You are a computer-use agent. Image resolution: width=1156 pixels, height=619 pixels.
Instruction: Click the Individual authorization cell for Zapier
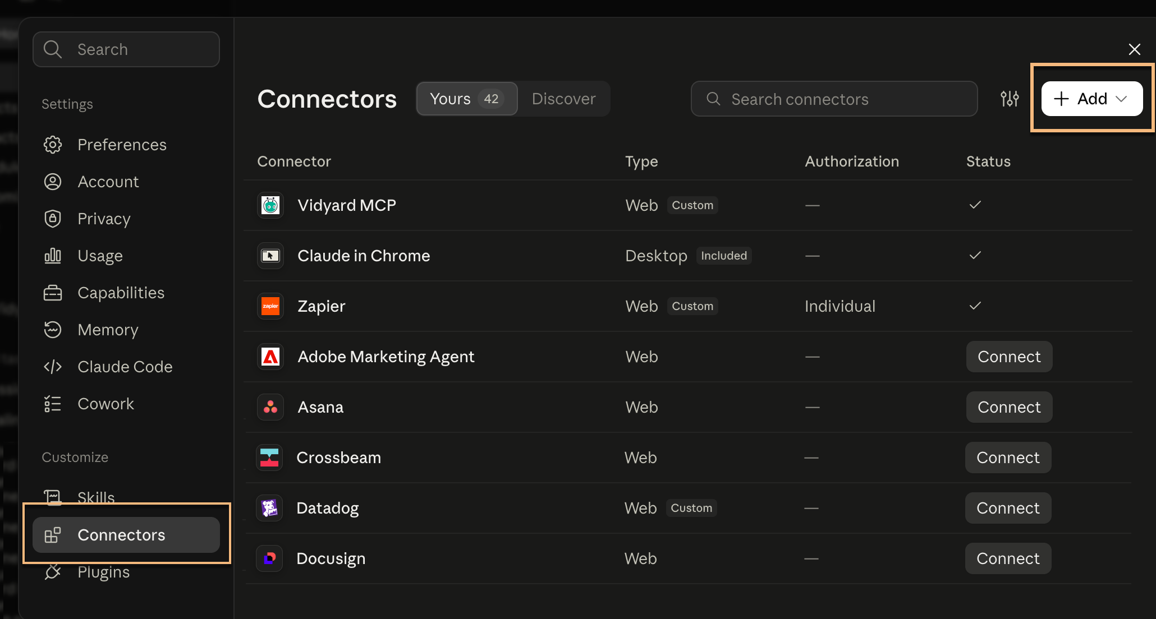coord(840,306)
